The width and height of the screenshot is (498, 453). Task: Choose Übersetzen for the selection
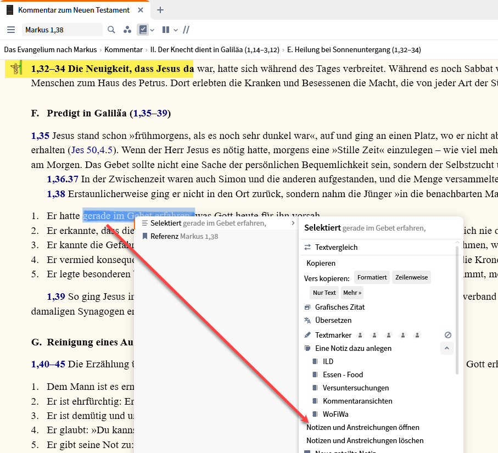(x=333, y=320)
